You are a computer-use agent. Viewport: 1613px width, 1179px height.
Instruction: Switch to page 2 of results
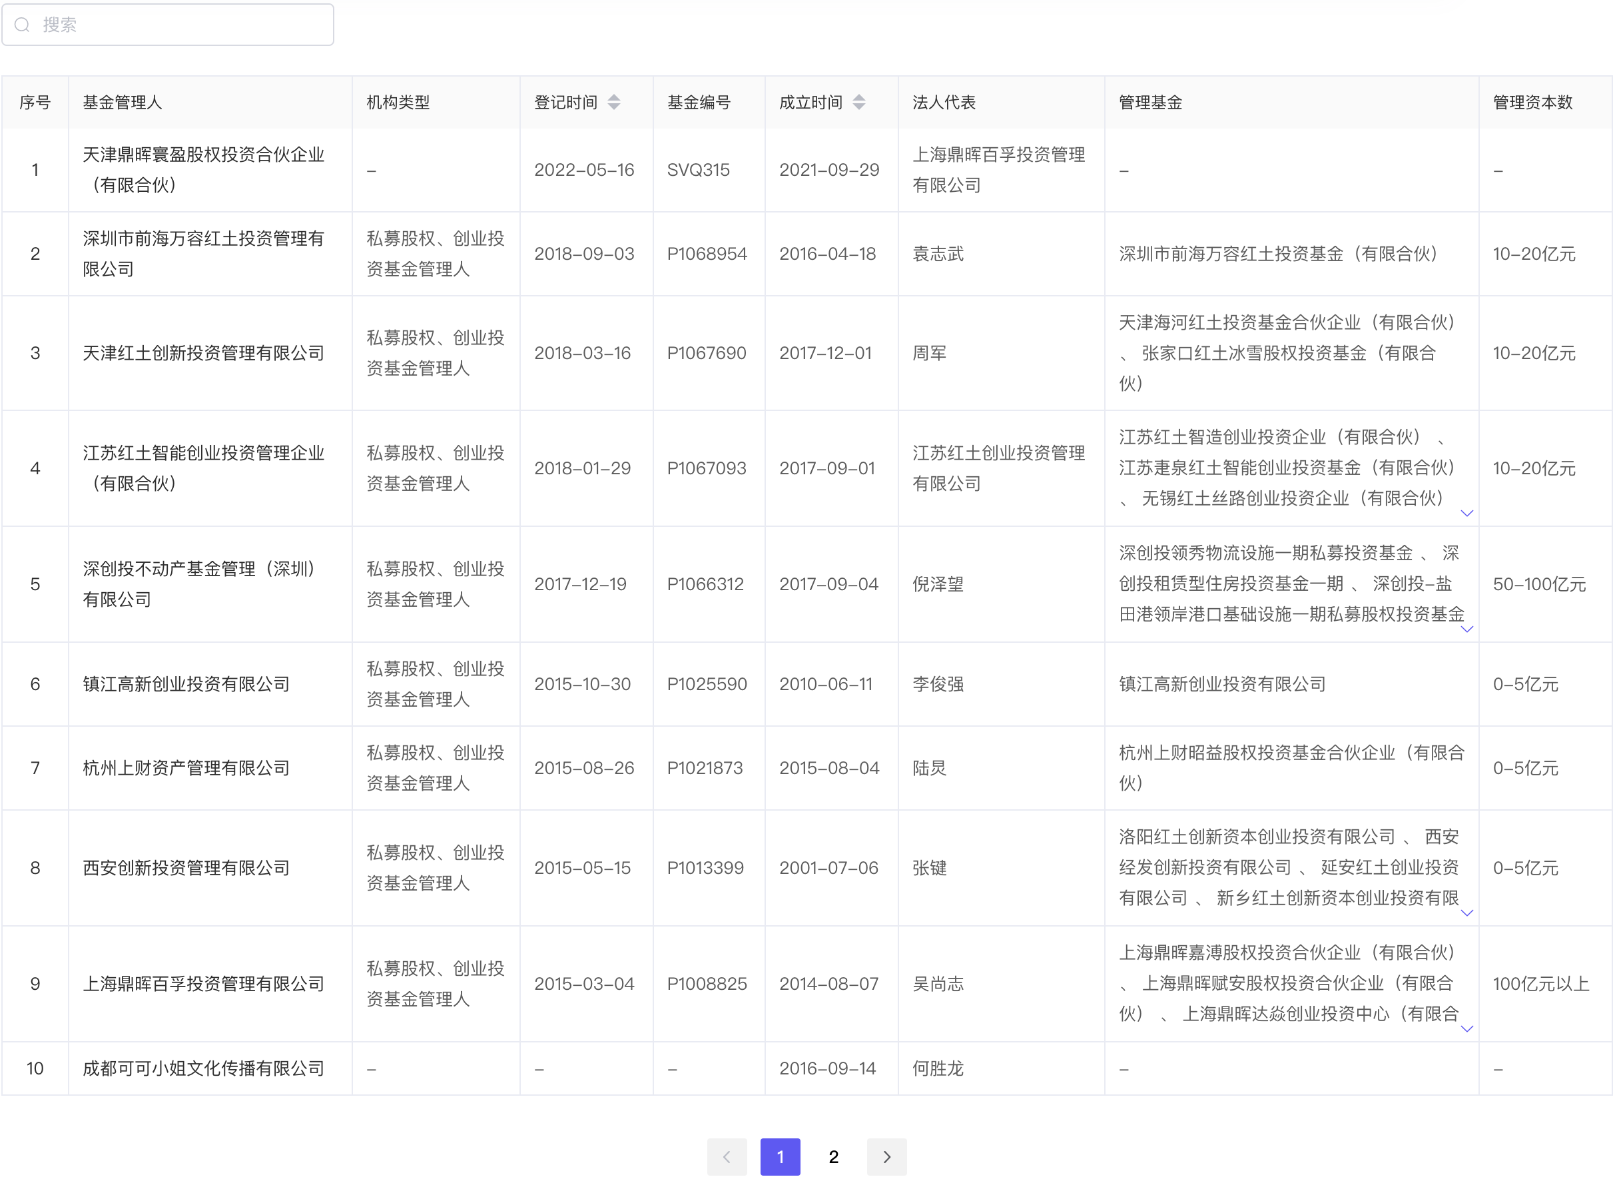[833, 1156]
